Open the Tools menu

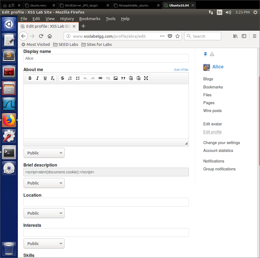click(x=111, y=19)
